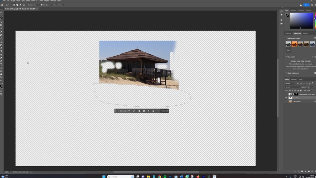
Task: Select the Clone Stamp tool
Action: (1, 42)
